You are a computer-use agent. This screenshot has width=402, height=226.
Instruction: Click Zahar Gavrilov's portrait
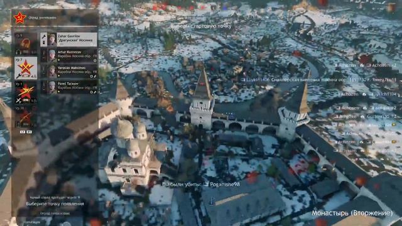pyautogui.click(x=52, y=40)
